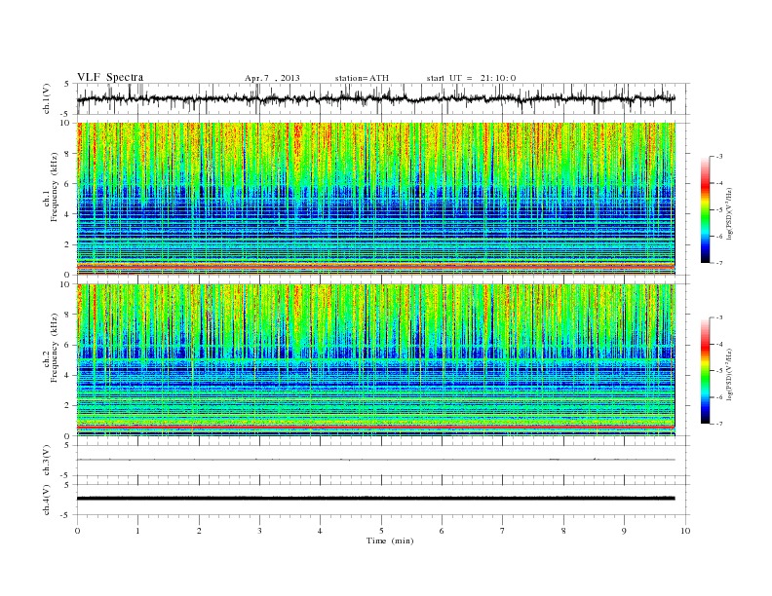Click the "0" tick label on time axis
Viewport: 772px width, 596px height.
[x=77, y=531]
